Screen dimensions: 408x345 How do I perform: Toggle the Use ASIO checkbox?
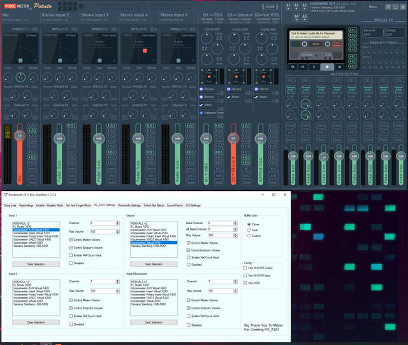click(x=245, y=283)
